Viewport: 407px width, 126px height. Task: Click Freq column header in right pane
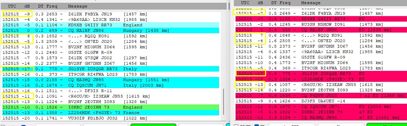[285, 3]
